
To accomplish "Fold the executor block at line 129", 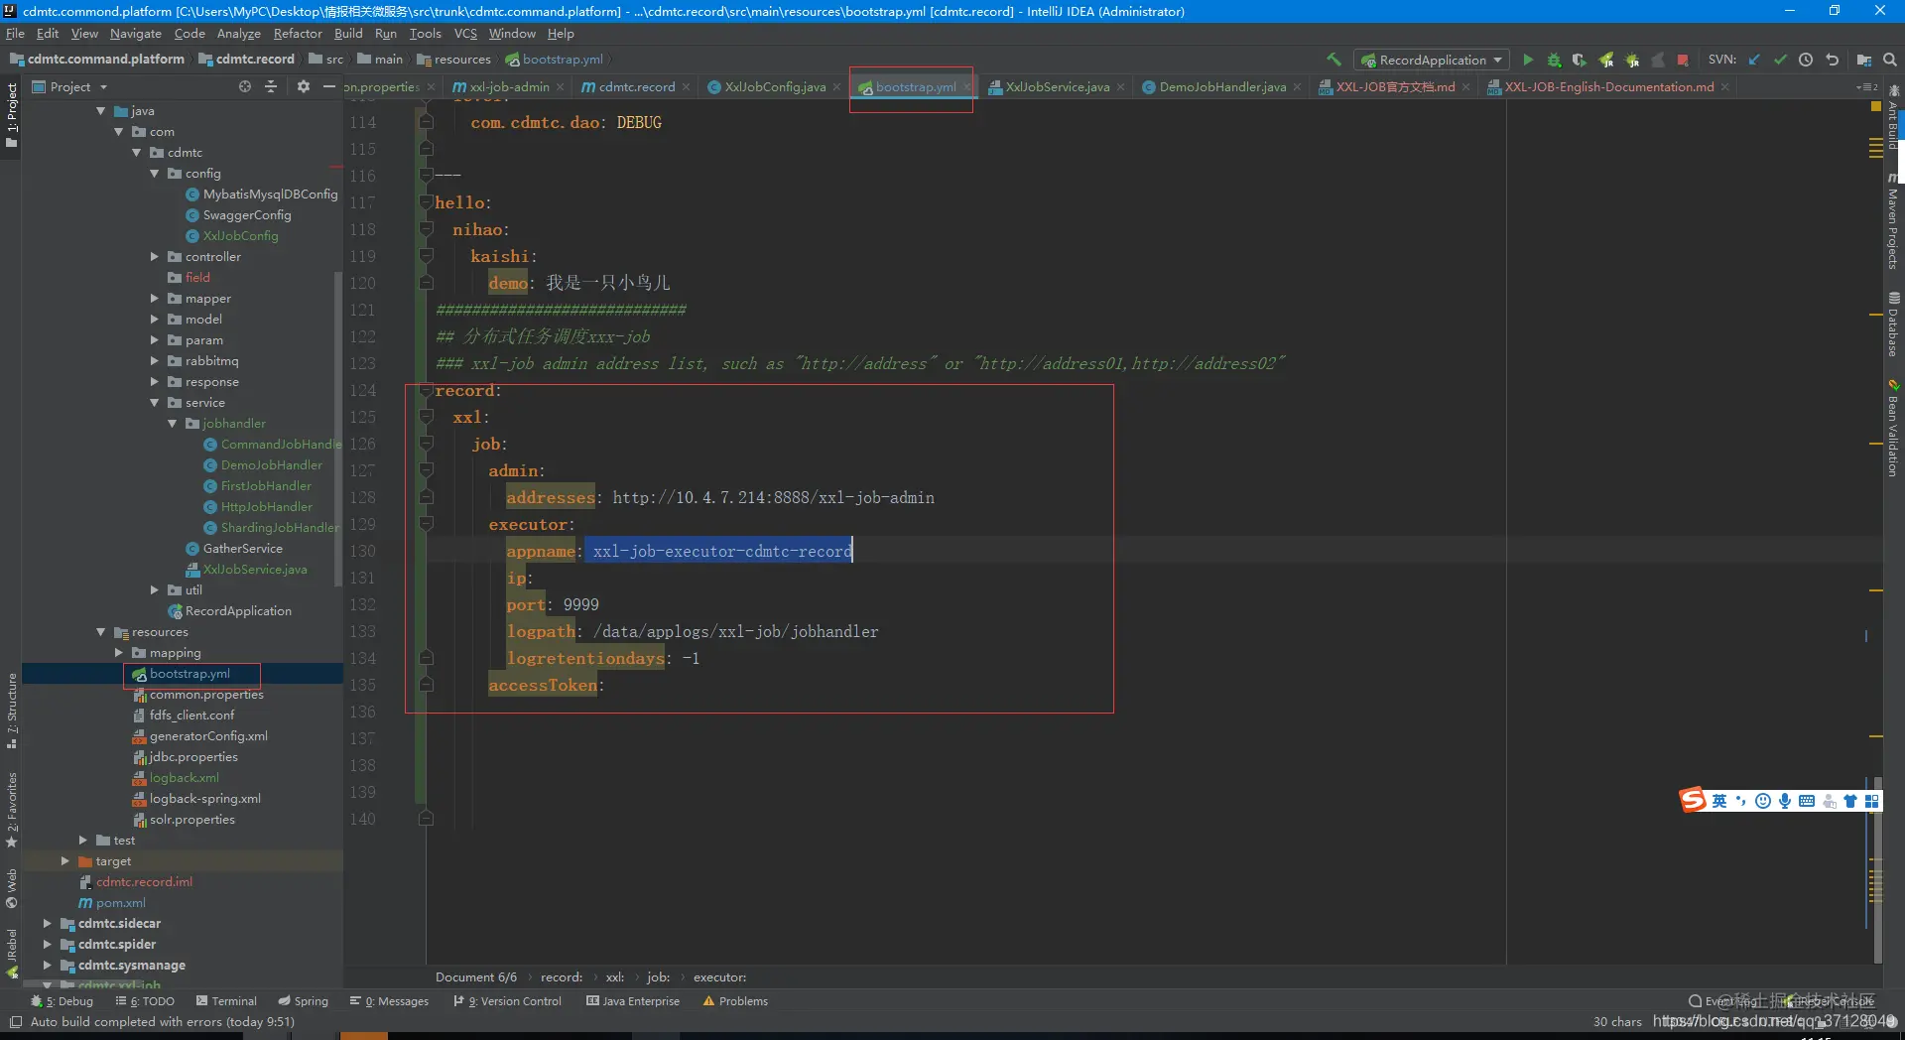I will (426, 524).
